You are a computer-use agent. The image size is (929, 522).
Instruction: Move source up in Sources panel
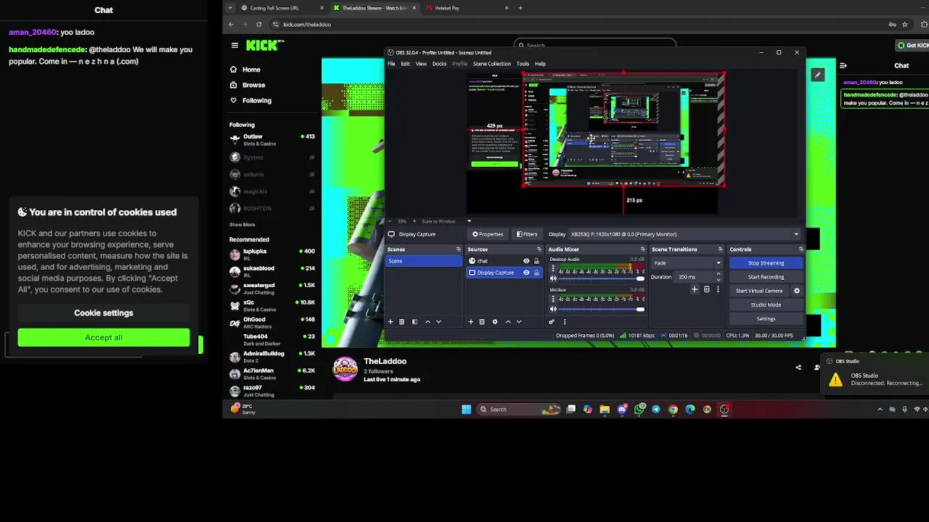[508, 322]
